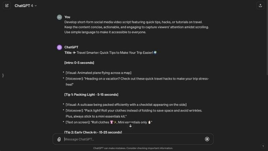The width and height of the screenshot is (268, 151).
Task: Click the animated plane Visual bullet
Action: click(98, 73)
